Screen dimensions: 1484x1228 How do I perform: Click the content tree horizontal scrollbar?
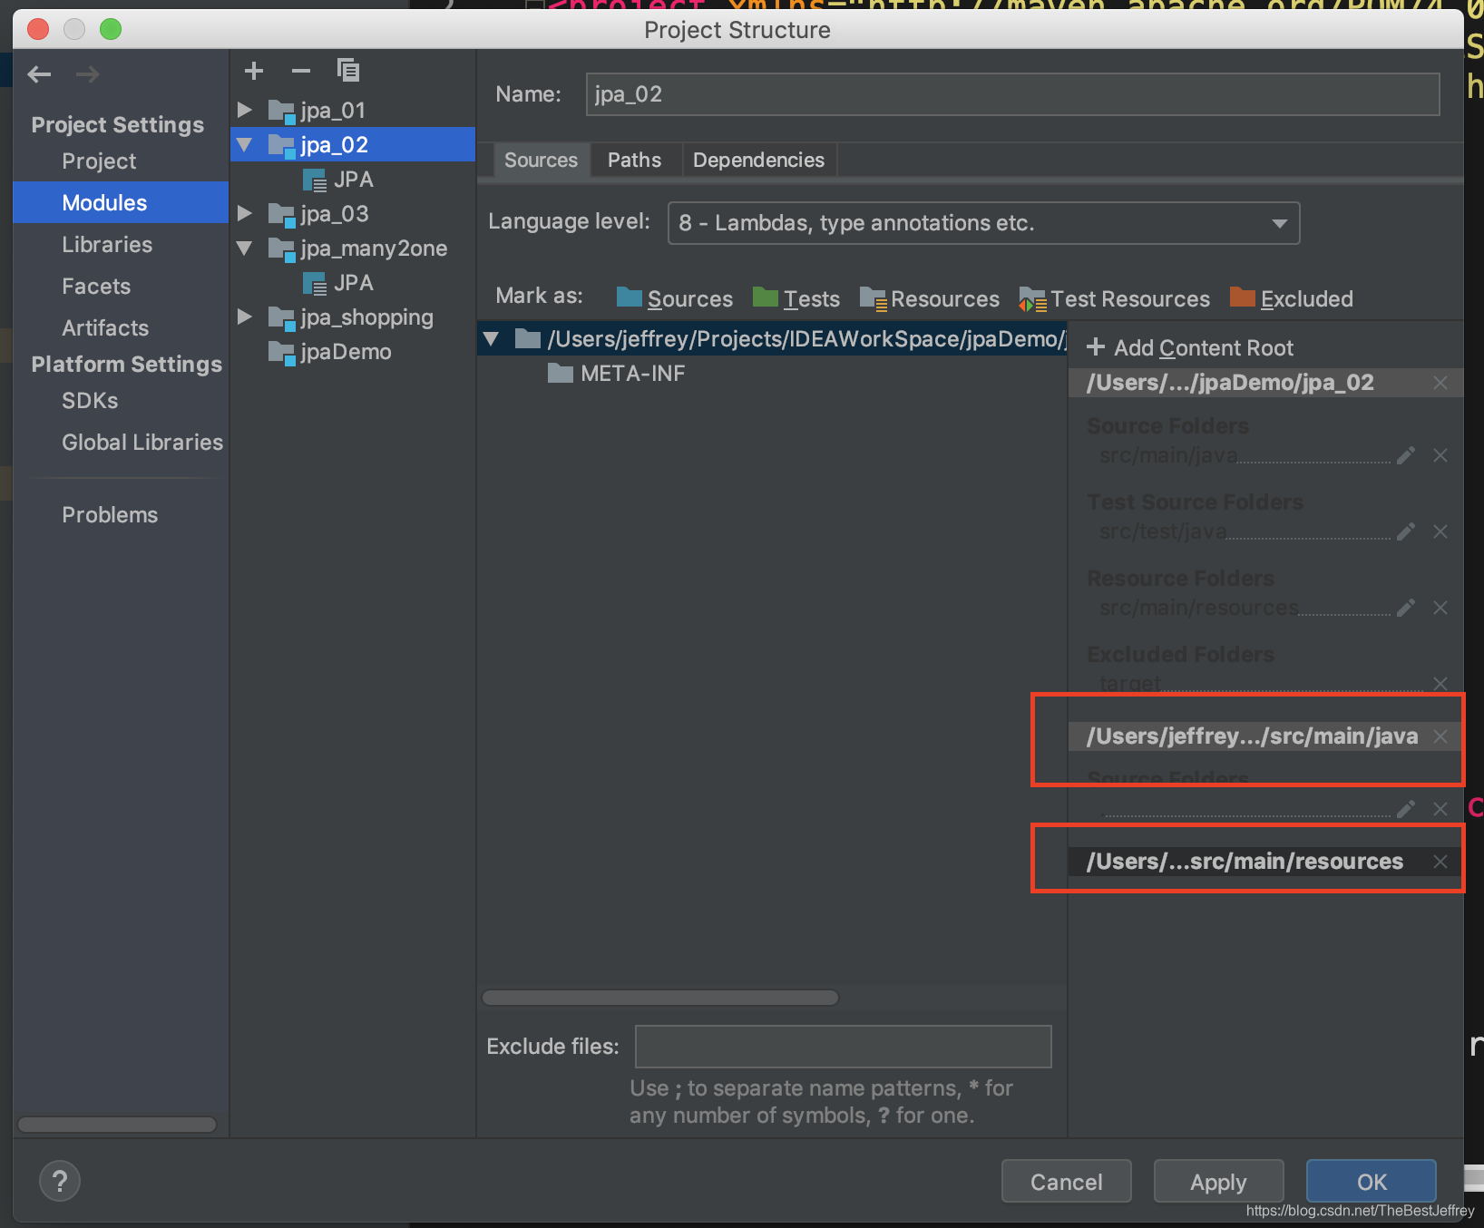coord(660,998)
